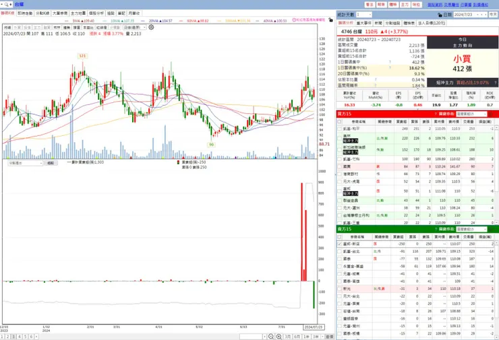
Task: Check the 元大-虎尾 buyer row box
Action: (x=340, y=182)
